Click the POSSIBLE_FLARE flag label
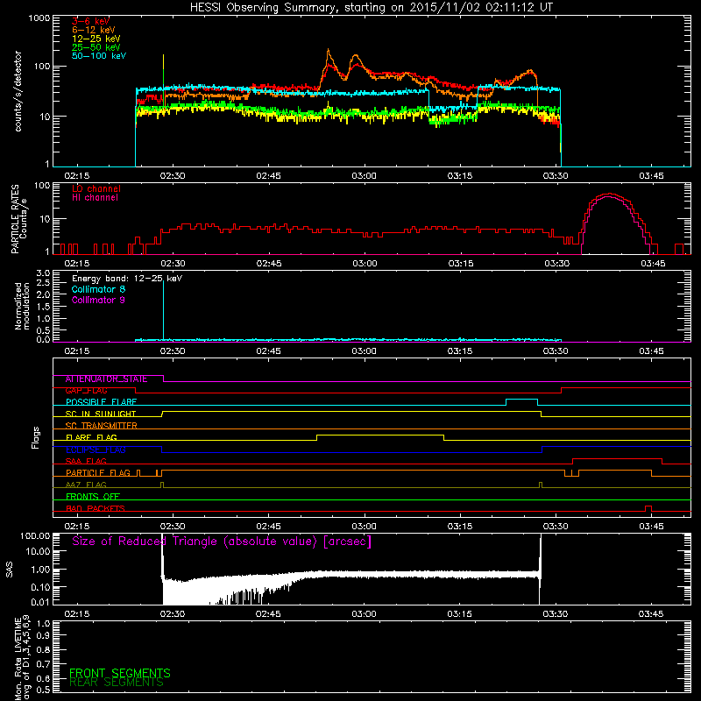Viewport: 701px width, 701px height. tap(101, 402)
